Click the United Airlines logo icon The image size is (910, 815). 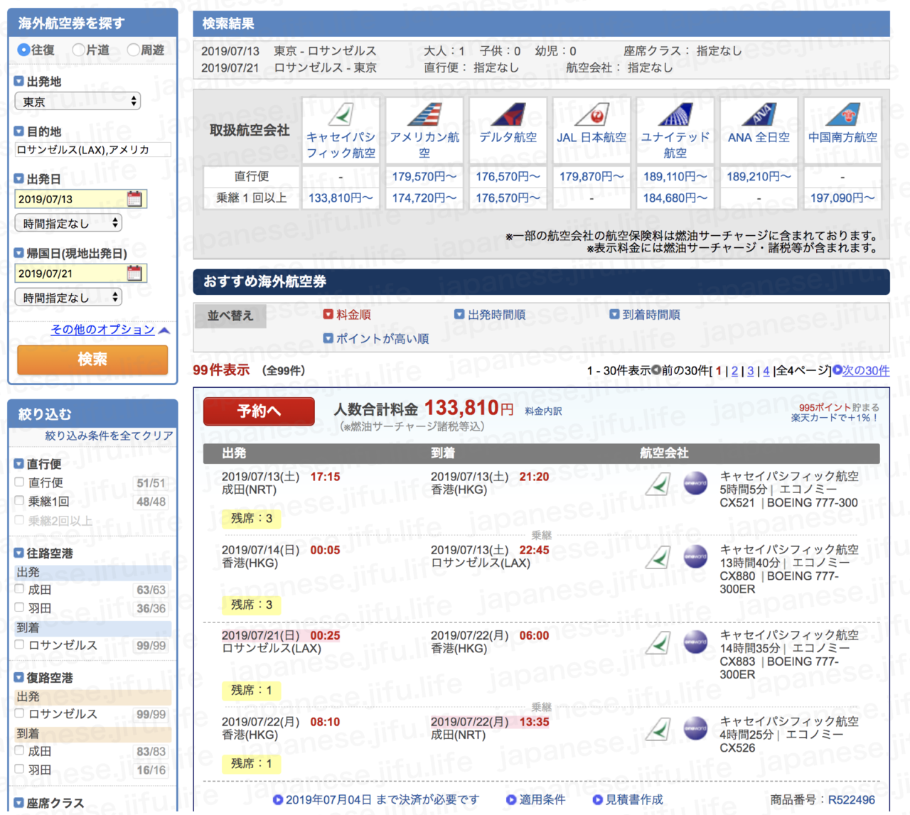(x=675, y=114)
